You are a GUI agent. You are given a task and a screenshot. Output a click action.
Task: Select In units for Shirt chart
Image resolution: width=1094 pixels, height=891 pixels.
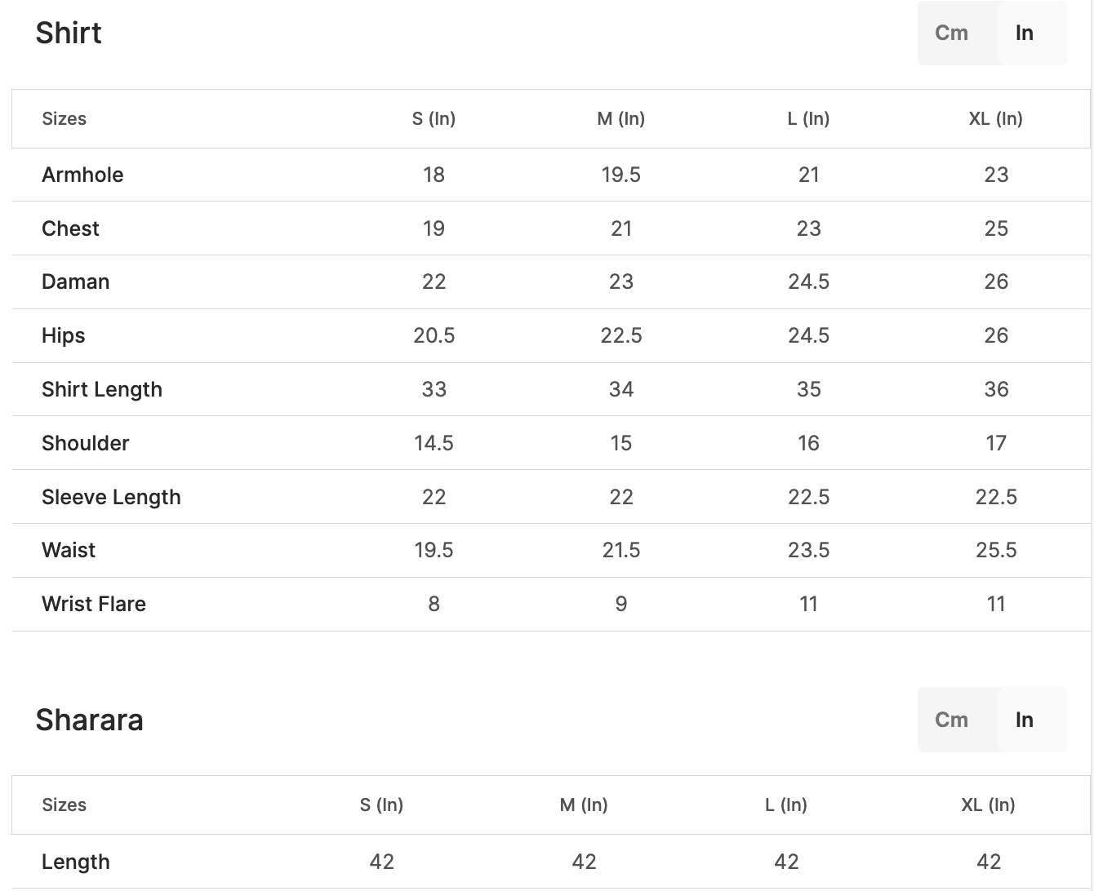[x=1025, y=33]
